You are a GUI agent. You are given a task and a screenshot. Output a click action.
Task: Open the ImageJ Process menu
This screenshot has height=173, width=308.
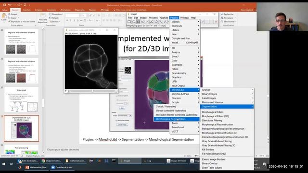[x=153, y=18]
